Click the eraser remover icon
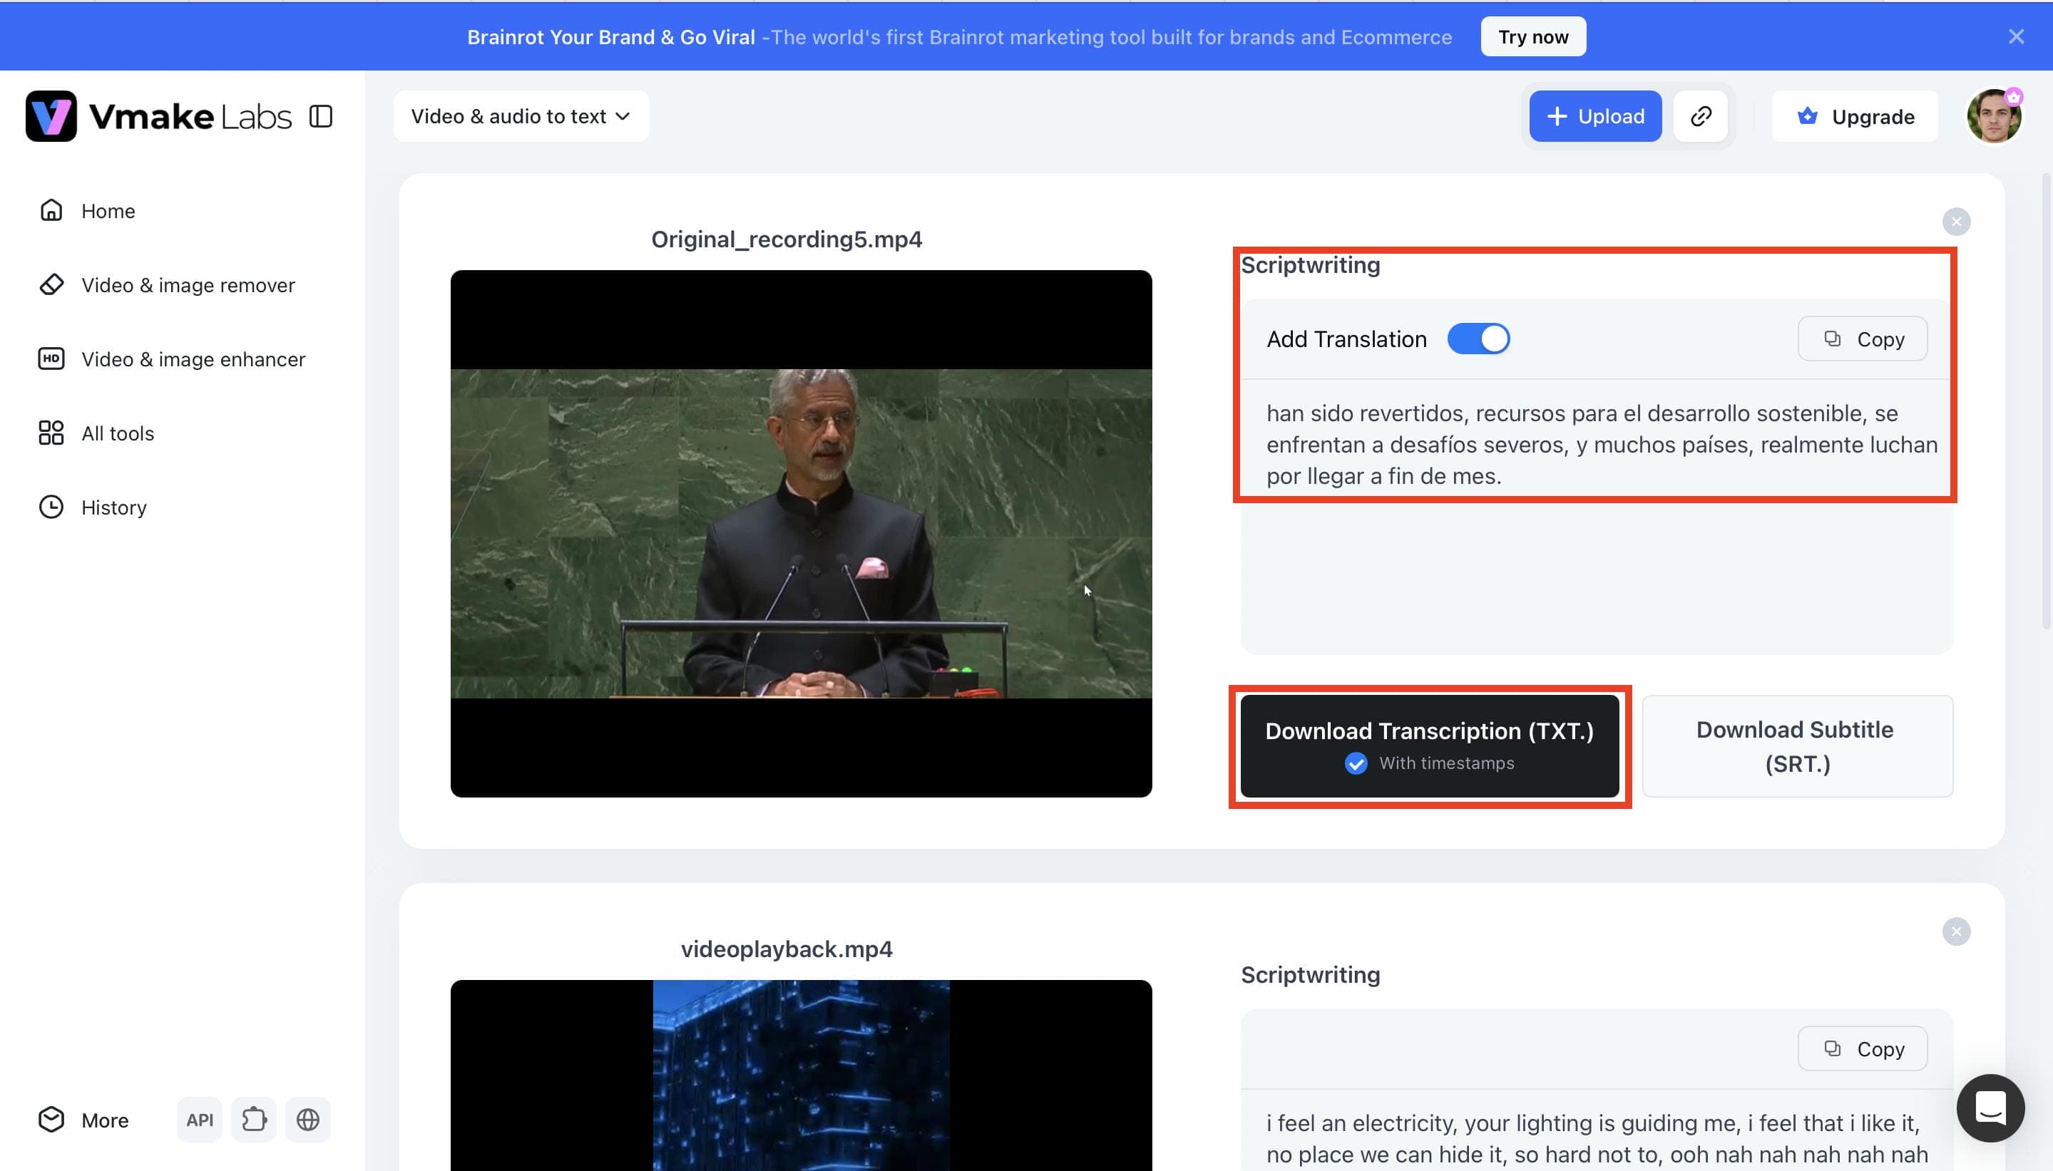 [x=51, y=284]
